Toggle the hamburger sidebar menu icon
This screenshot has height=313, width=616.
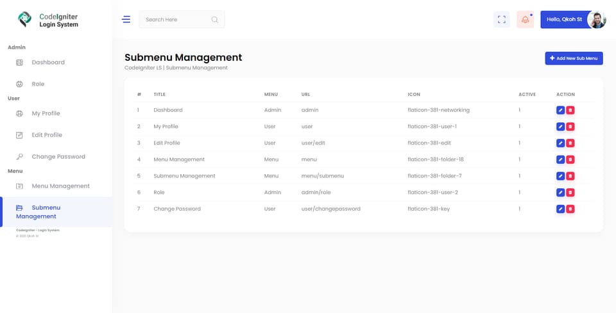tap(126, 19)
